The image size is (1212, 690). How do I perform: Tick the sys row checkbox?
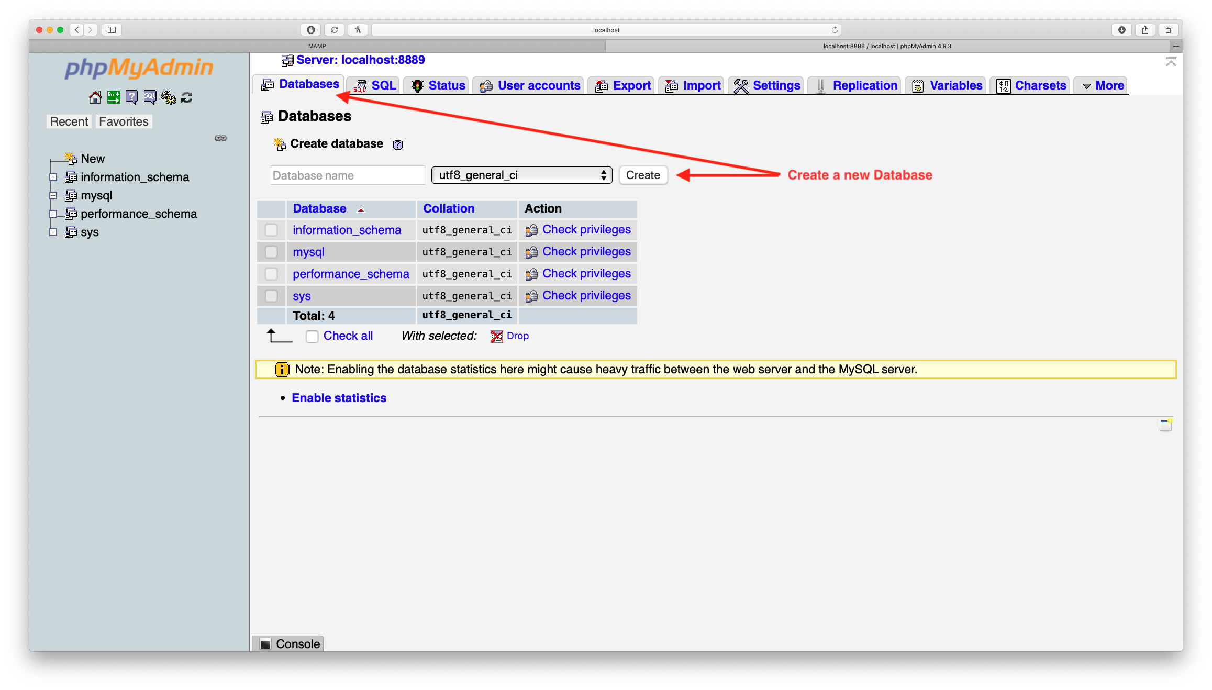point(271,296)
